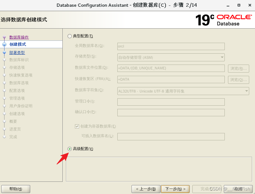Click the 数据库标识 step label

[19, 60]
